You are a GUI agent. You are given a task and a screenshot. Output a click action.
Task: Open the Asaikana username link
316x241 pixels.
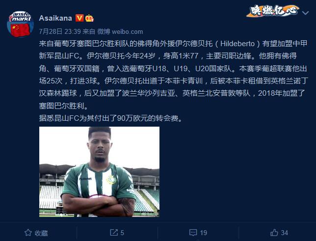[55, 18]
